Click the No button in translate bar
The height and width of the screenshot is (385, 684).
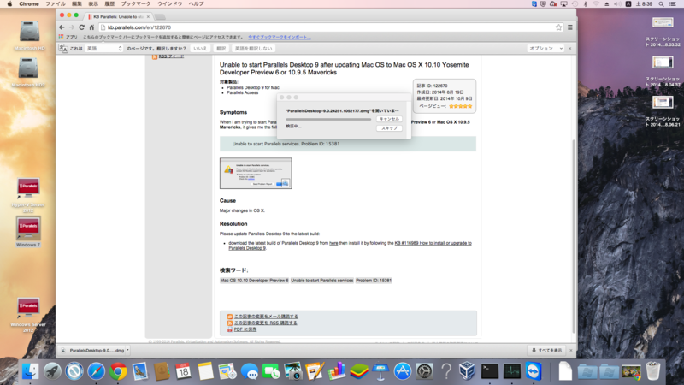coord(200,49)
